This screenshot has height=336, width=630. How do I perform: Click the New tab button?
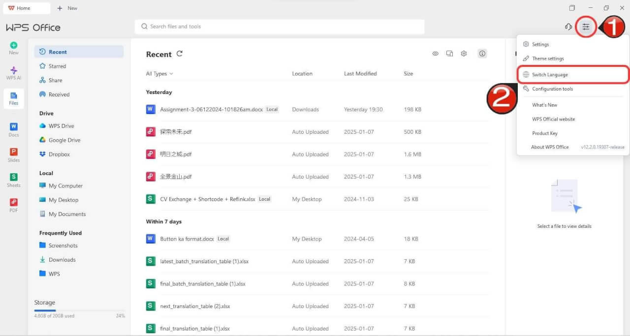67,8
